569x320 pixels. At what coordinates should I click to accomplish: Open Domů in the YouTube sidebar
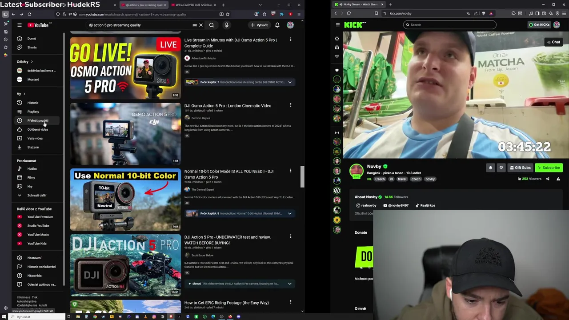pyautogui.click(x=37, y=39)
